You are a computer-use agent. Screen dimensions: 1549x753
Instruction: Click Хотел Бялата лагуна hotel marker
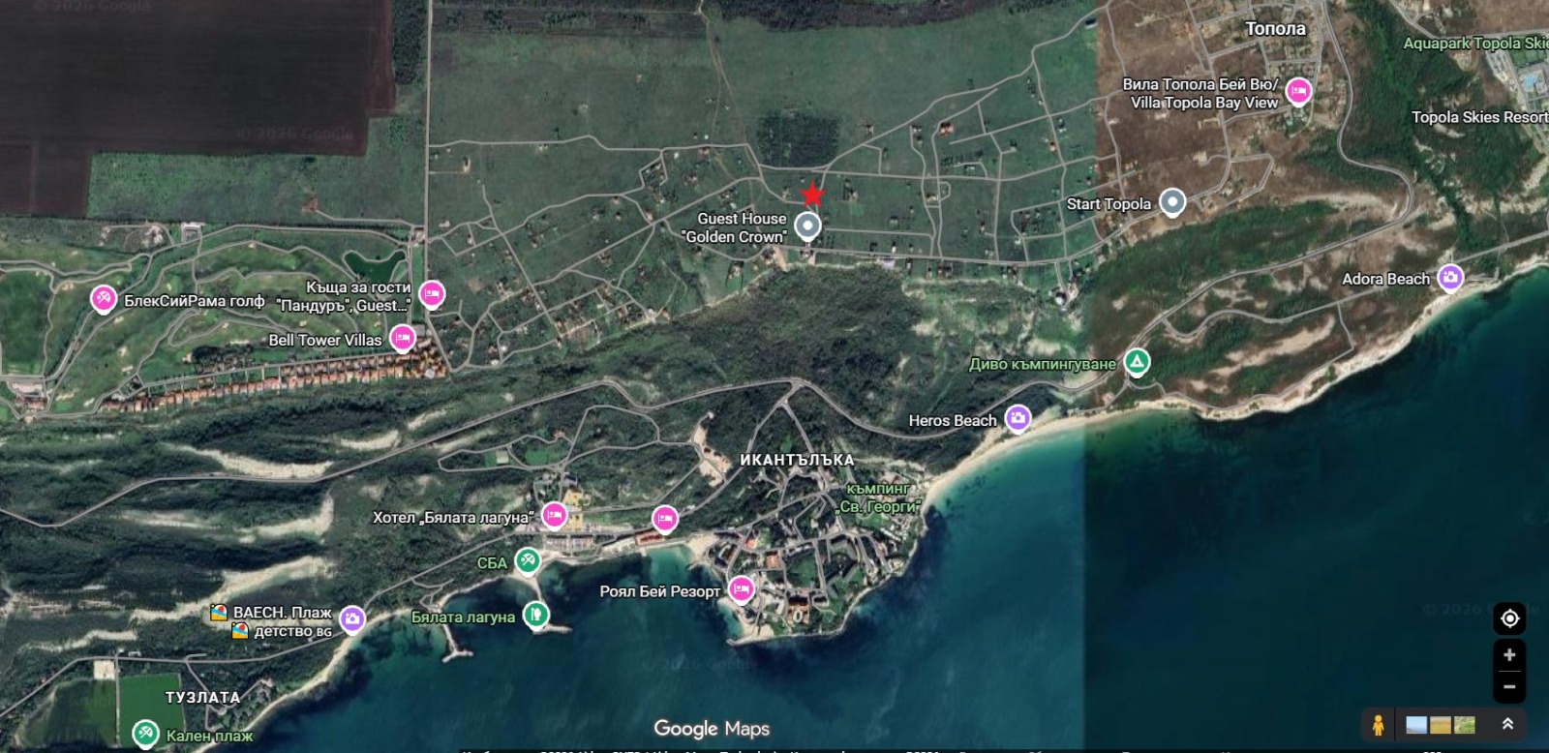pos(554,516)
